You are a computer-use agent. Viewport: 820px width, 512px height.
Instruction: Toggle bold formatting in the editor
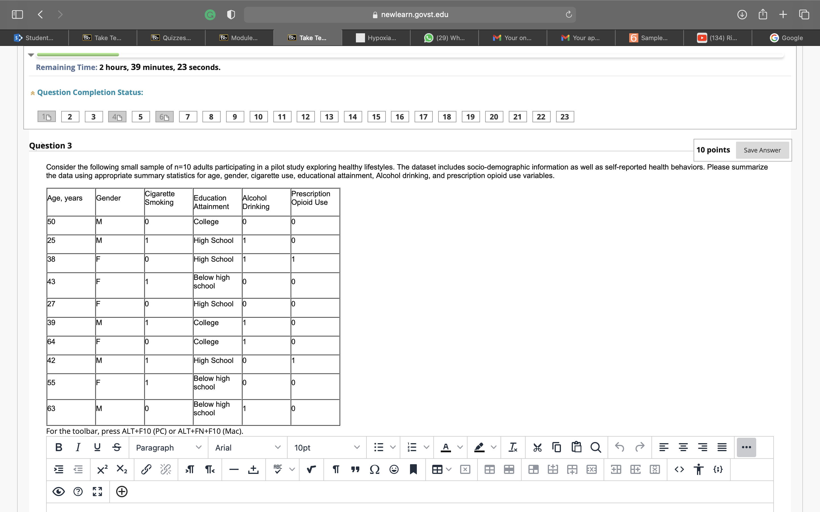tap(58, 447)
